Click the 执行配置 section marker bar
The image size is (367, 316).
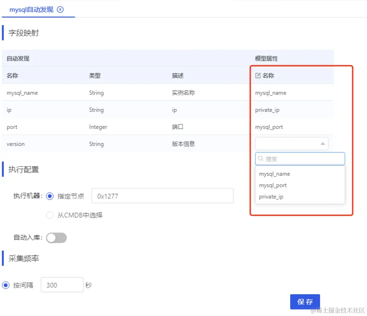pyautogui.click(x=3, y=169)
